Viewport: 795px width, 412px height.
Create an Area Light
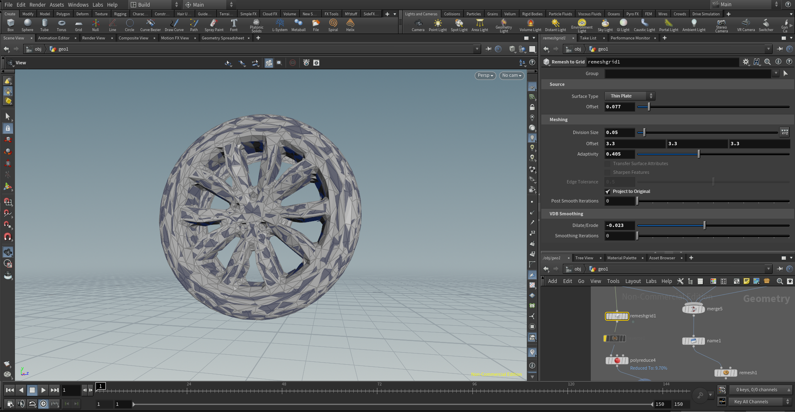point(479,25)
